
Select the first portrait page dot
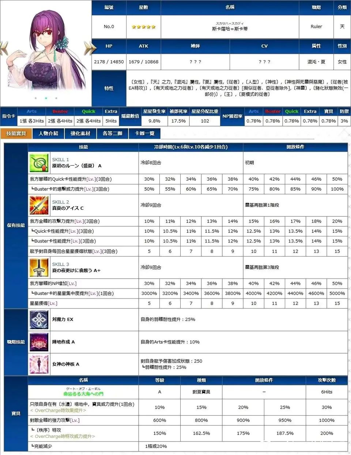35,98
